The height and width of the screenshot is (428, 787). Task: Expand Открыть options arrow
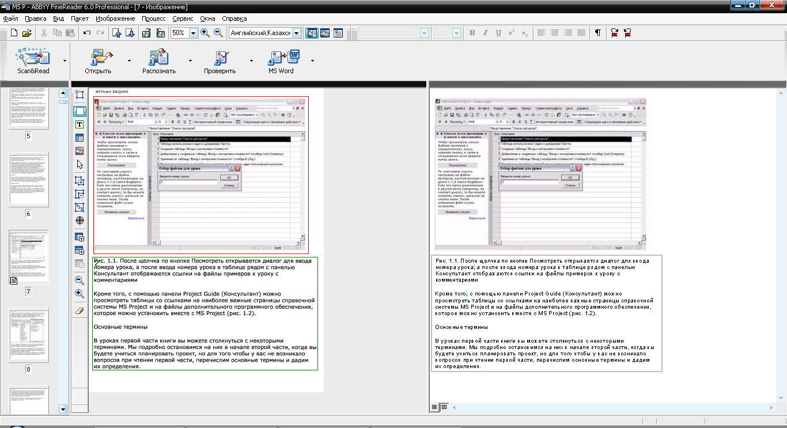coord(129,60)
